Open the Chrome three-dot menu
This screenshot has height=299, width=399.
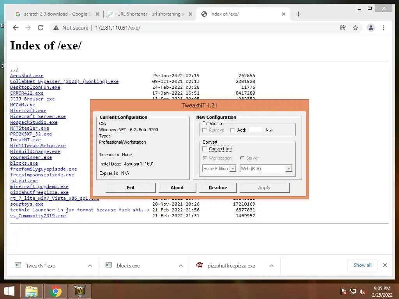tap(383, 28)
